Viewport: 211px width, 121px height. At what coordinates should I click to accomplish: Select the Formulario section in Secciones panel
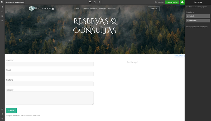(198, 21)
